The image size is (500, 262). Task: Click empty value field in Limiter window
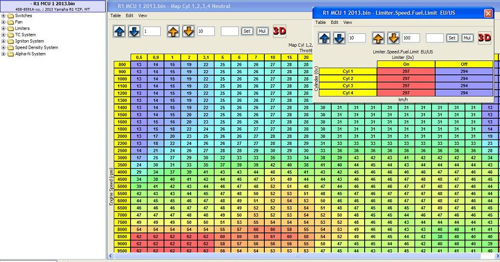tap(434, 38)
